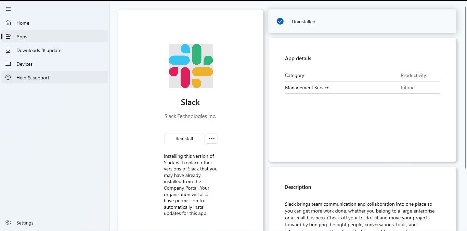This screenshot has width=467, height=231.
Task: Open Downloads & updates page
Action: tap(55, 50)
